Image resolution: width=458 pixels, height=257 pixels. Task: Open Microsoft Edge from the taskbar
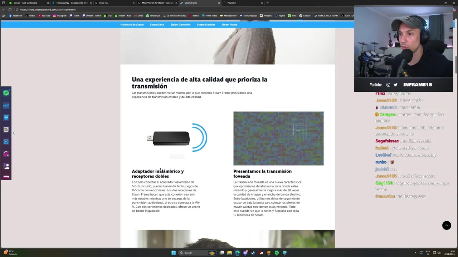(x=237, y=253)
